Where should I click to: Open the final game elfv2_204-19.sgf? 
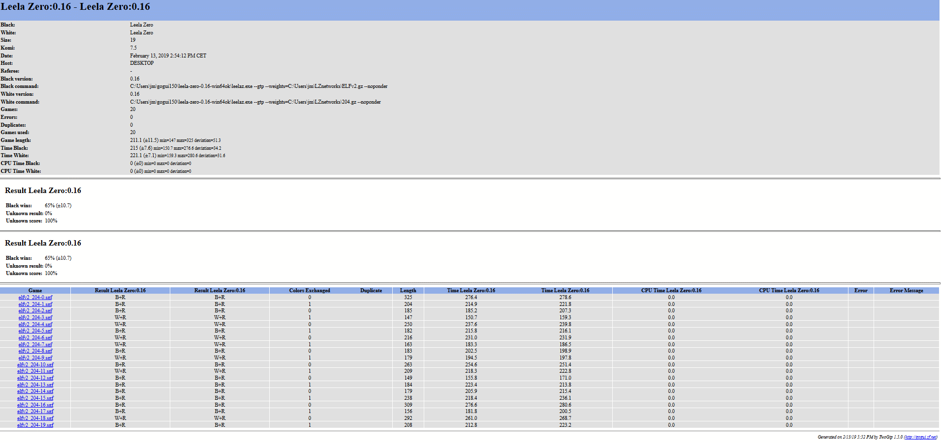click(35, 425)
